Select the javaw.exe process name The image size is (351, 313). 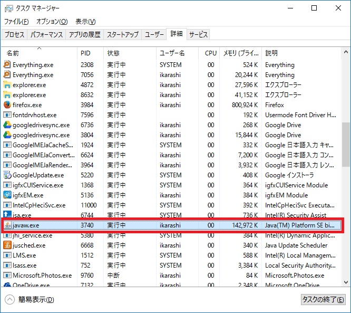[x=26, y=225]
